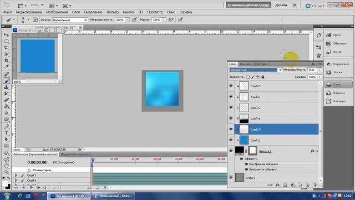Click the foreground color swatch in toolbox

click(5, 184)
